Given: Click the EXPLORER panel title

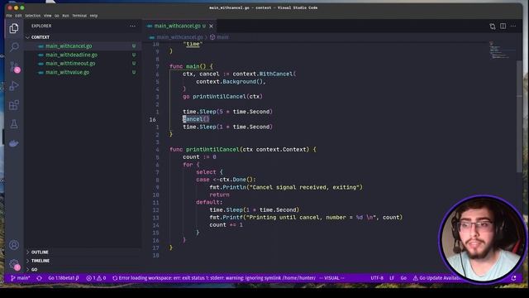Looking at the screenshot, I should click(41, 26).
